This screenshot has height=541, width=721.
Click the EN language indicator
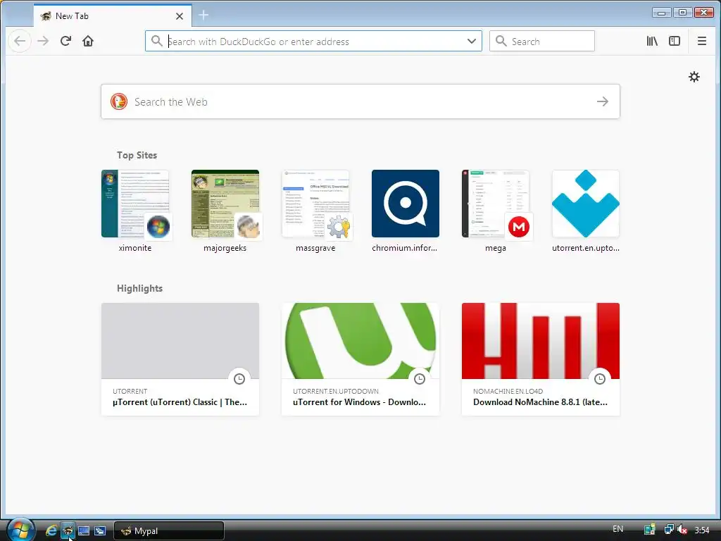click(618, 529)
